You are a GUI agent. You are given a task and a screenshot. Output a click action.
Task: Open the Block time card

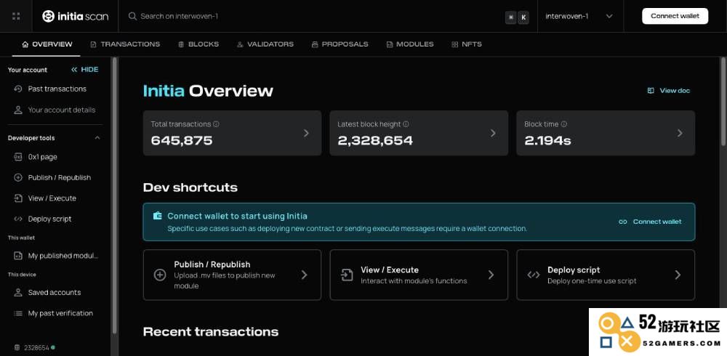606,133
